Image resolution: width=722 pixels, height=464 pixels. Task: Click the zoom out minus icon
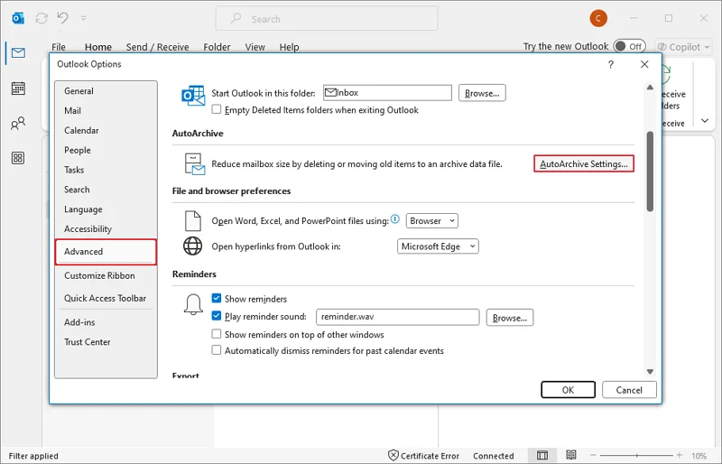594,455
